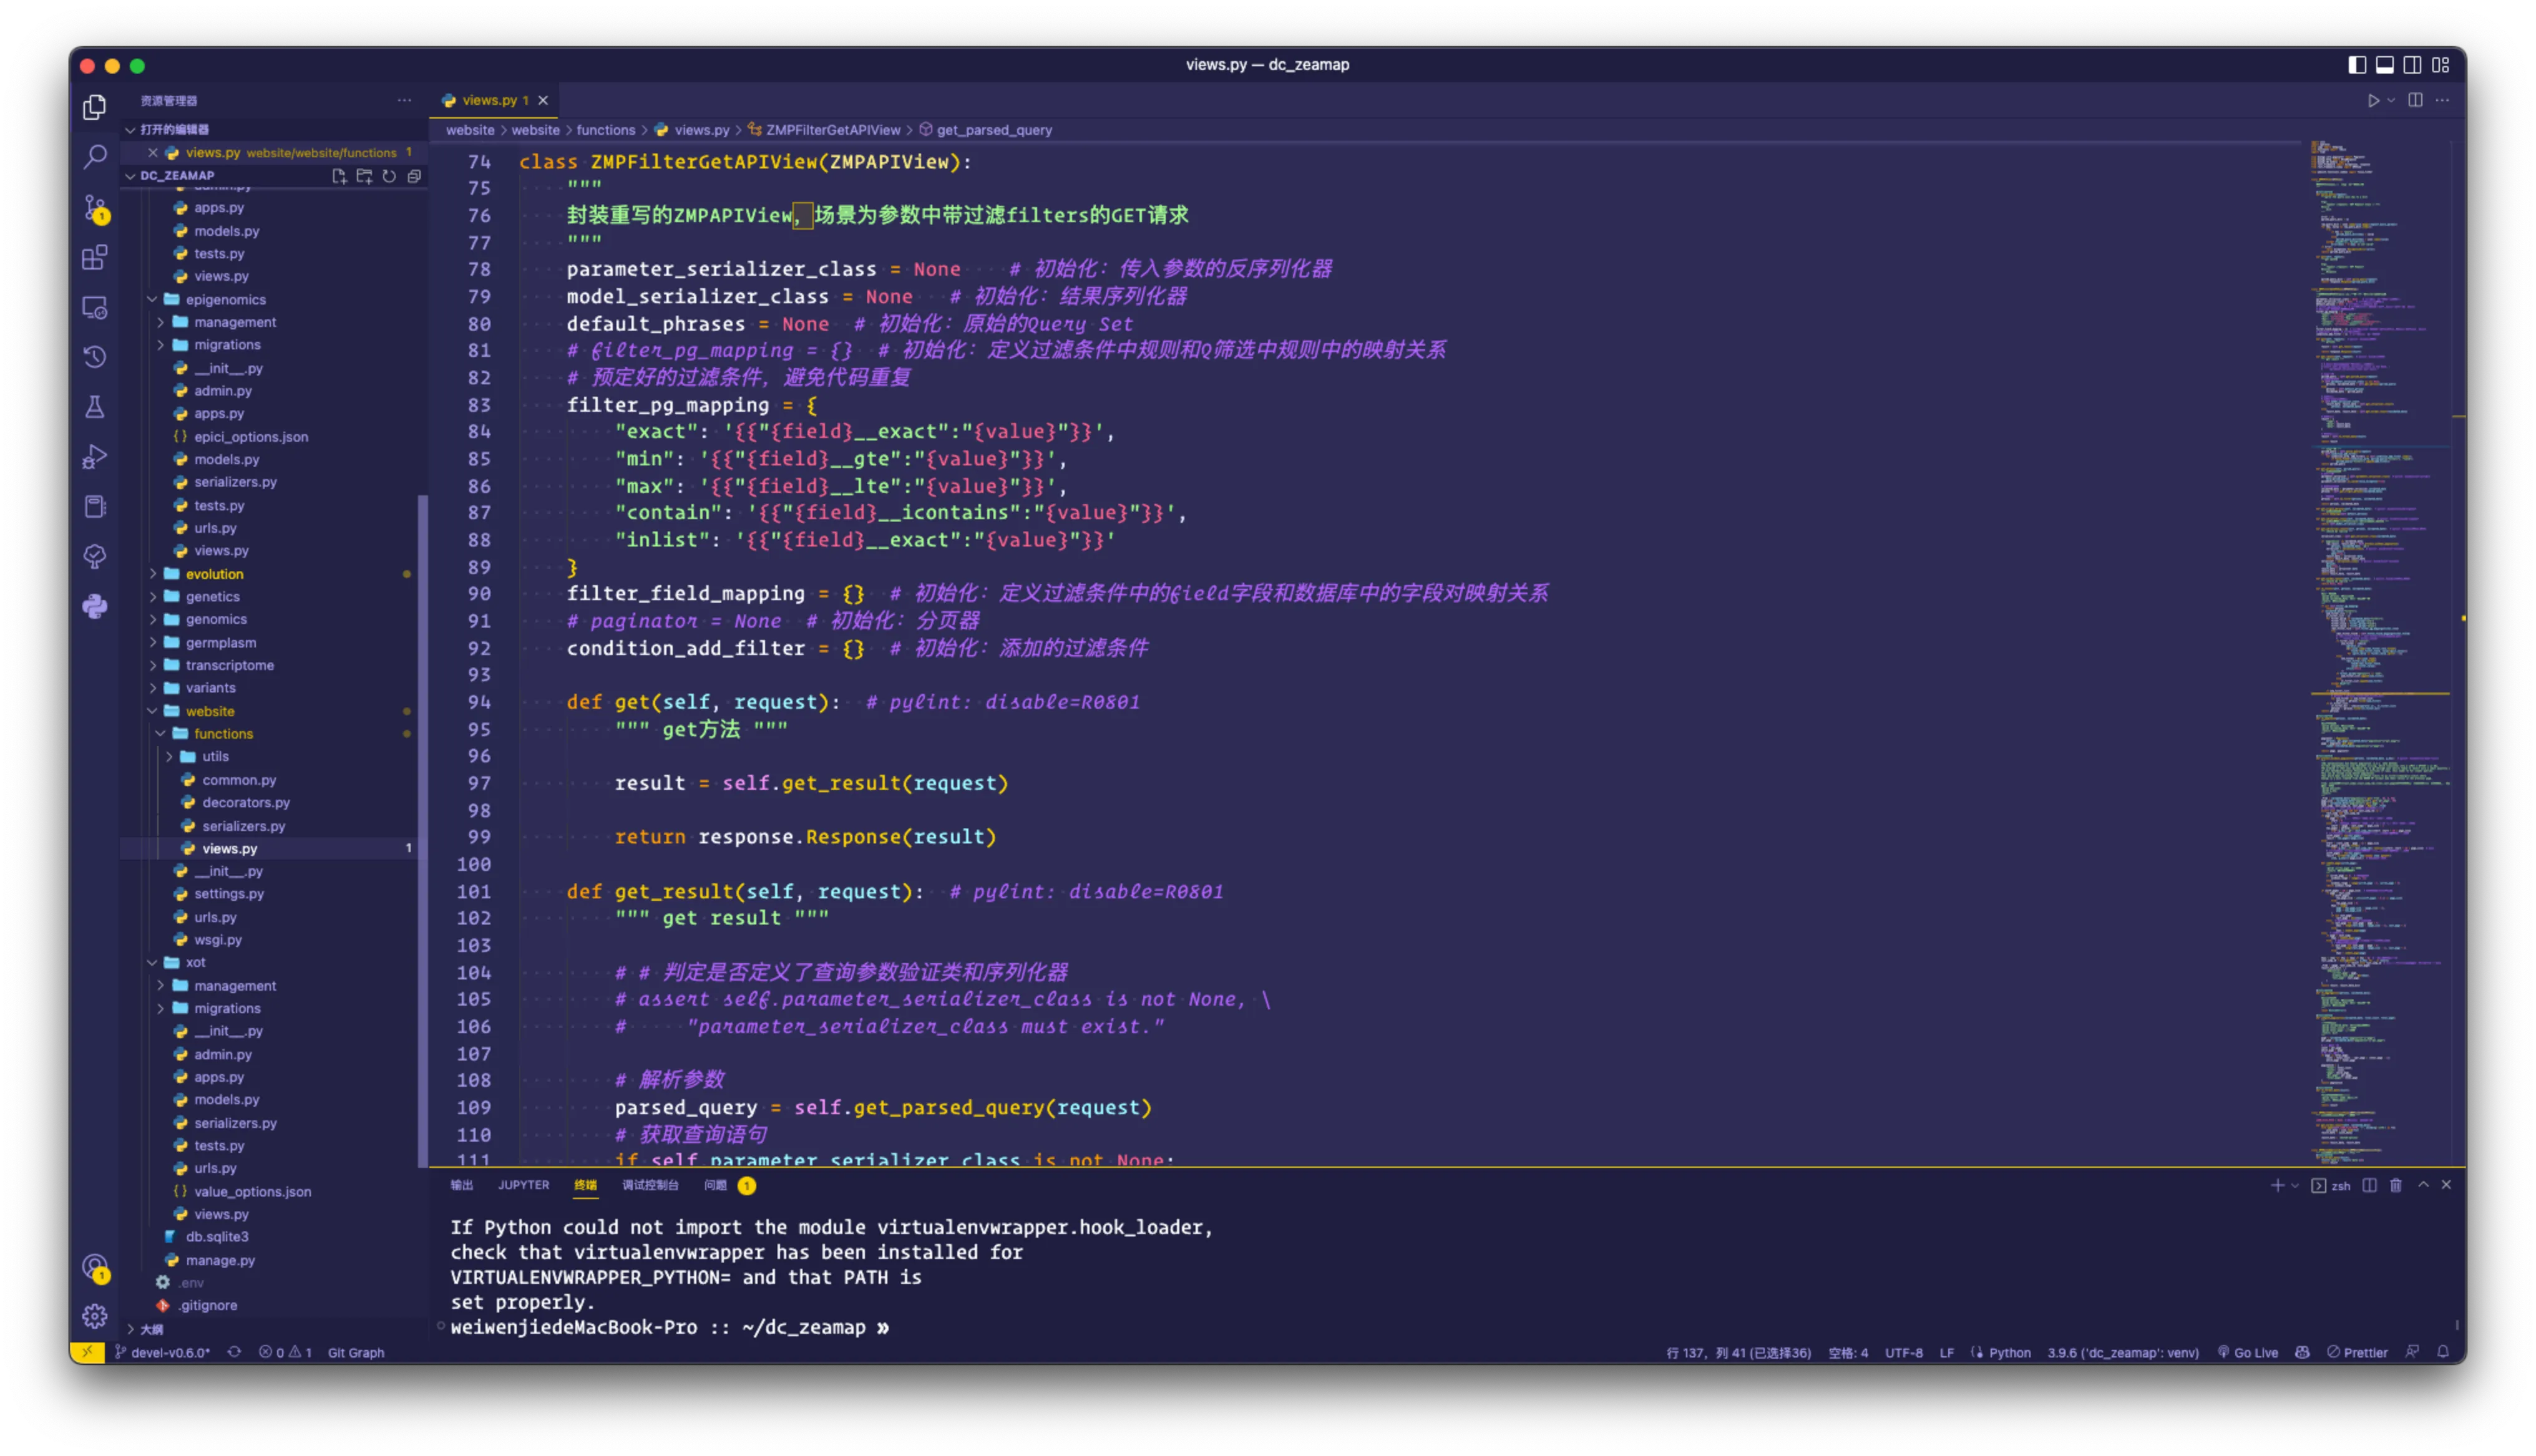Switch to the JUPYTER panel tab

523,1185
